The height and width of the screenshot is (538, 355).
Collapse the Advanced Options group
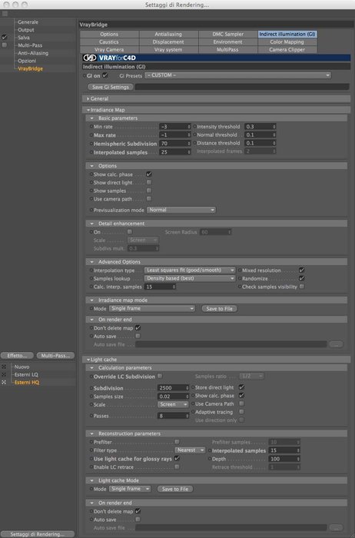coord(92,262)
